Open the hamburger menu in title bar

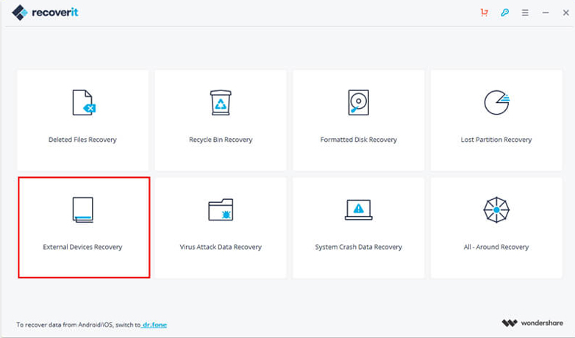tap(525, 13)
